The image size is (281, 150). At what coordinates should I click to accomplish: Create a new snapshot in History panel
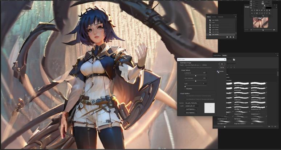231,37
